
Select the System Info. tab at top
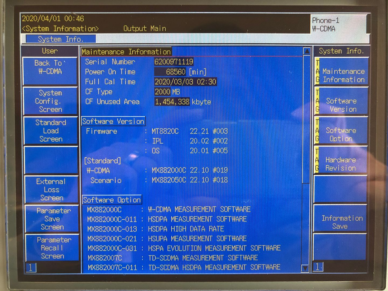pos(61,39)
